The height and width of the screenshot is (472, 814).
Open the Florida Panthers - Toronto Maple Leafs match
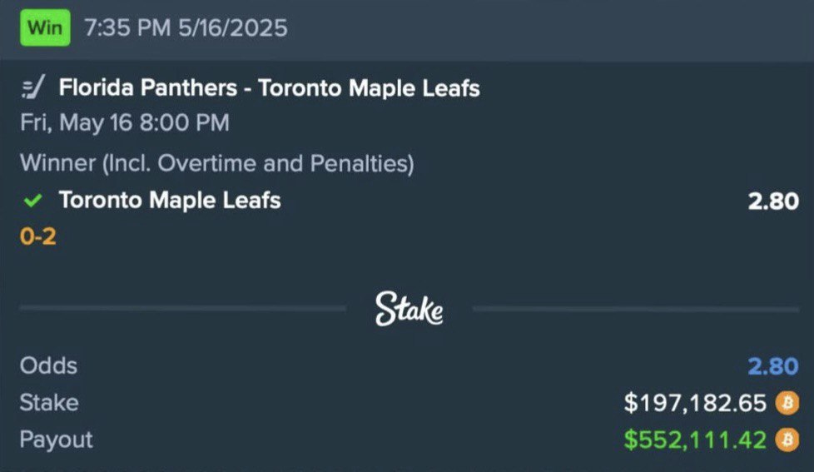coord(269,87)
